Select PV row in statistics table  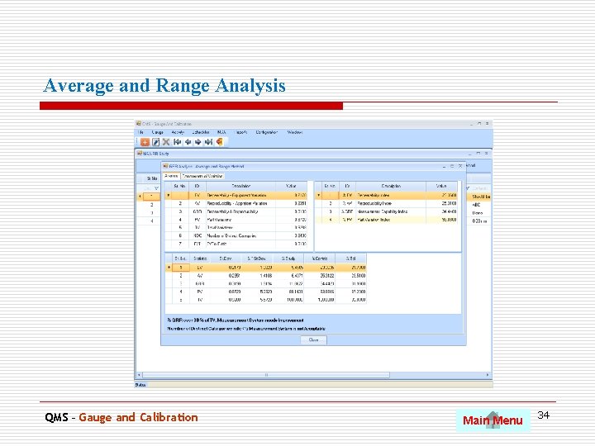point(266,292)
